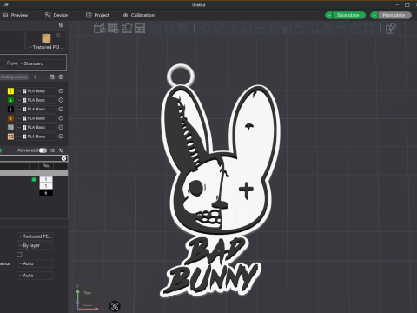Viewport: 417px width, 313px height.
Task: Clear the object search field with X
Action: (x=64, y=158)
